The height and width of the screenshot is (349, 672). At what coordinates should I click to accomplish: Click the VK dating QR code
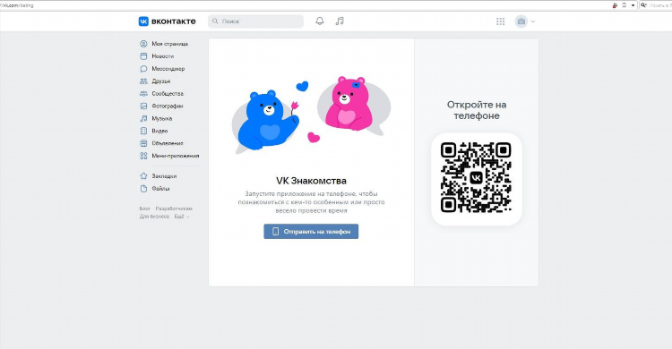click(476, 177)
